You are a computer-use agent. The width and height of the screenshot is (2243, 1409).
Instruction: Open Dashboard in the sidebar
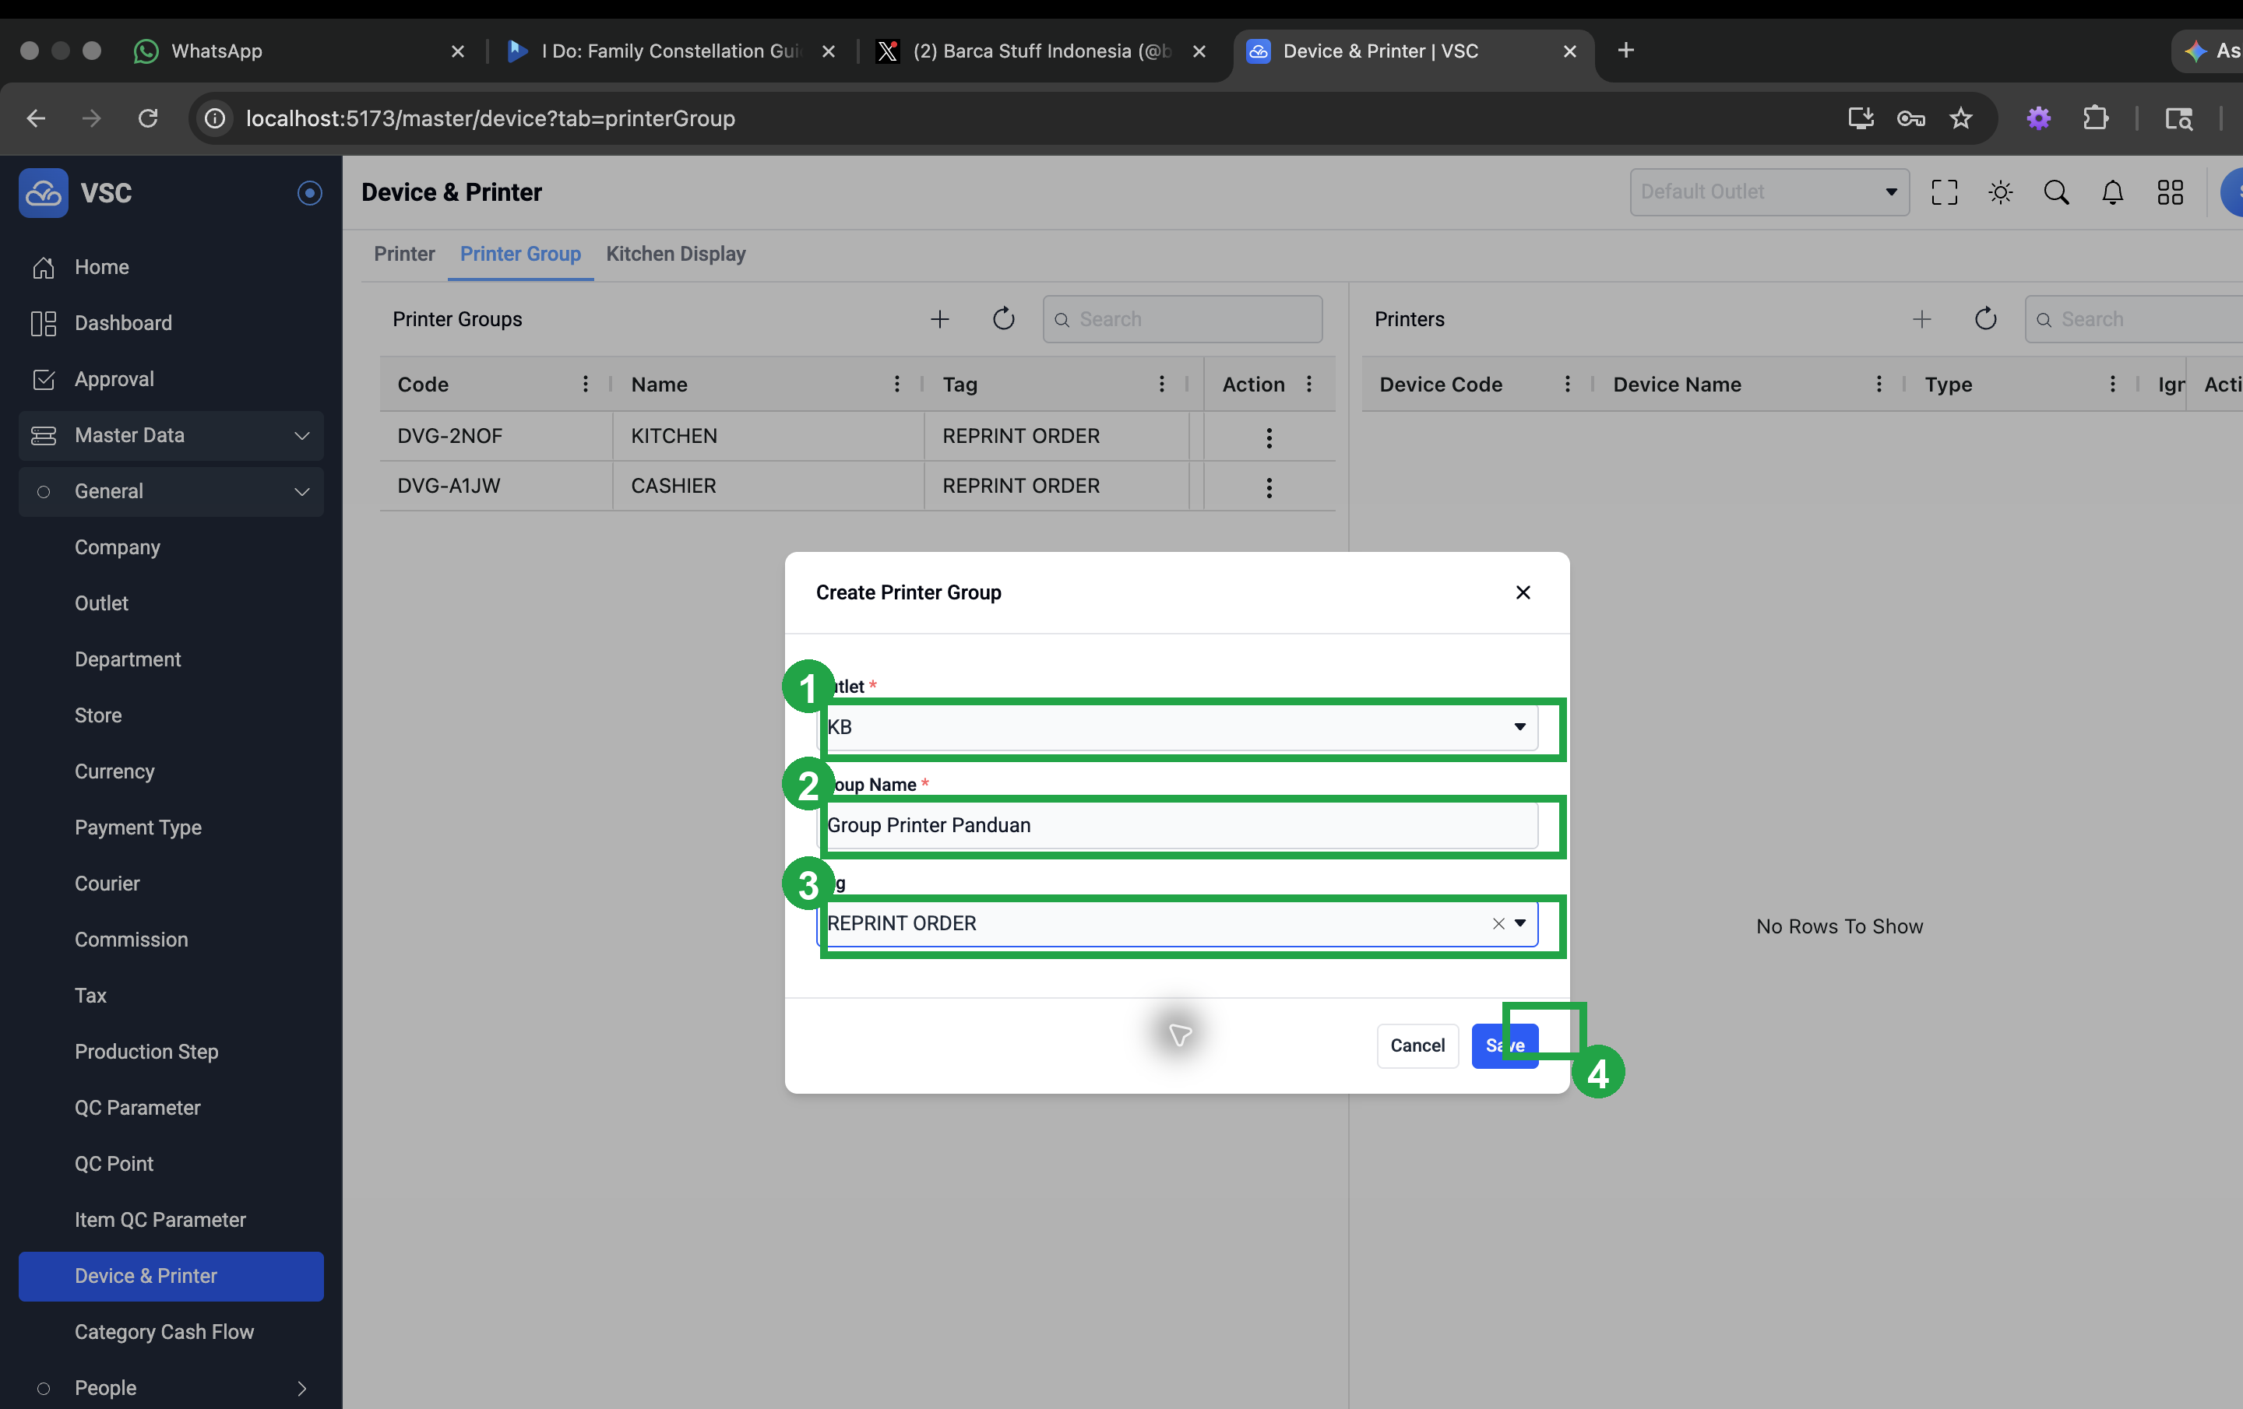coord(171,323)
